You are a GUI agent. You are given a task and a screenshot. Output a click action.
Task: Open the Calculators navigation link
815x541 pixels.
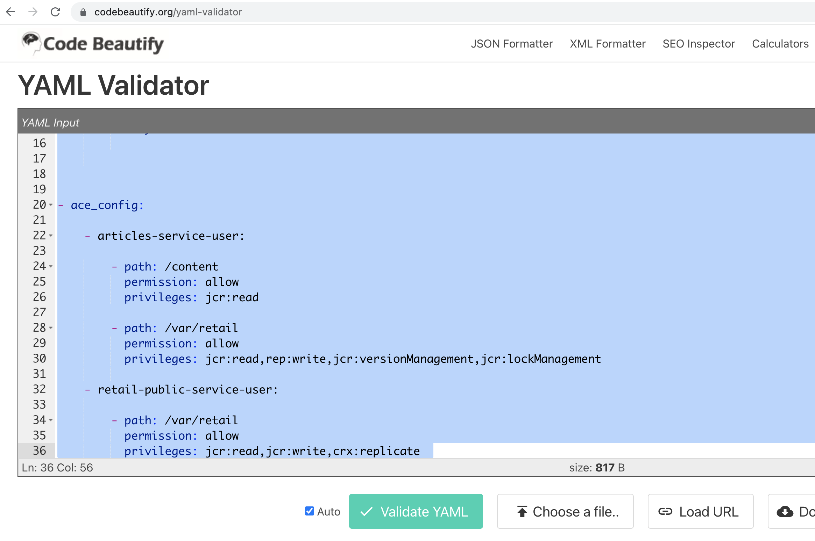[x=780, y=44]
